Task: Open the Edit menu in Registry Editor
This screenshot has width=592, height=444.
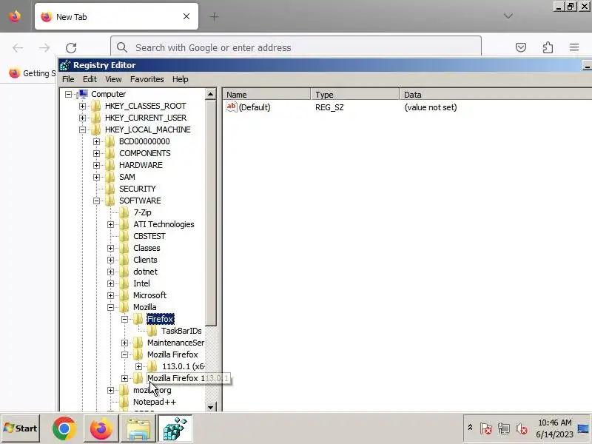Action: point(90,79)
